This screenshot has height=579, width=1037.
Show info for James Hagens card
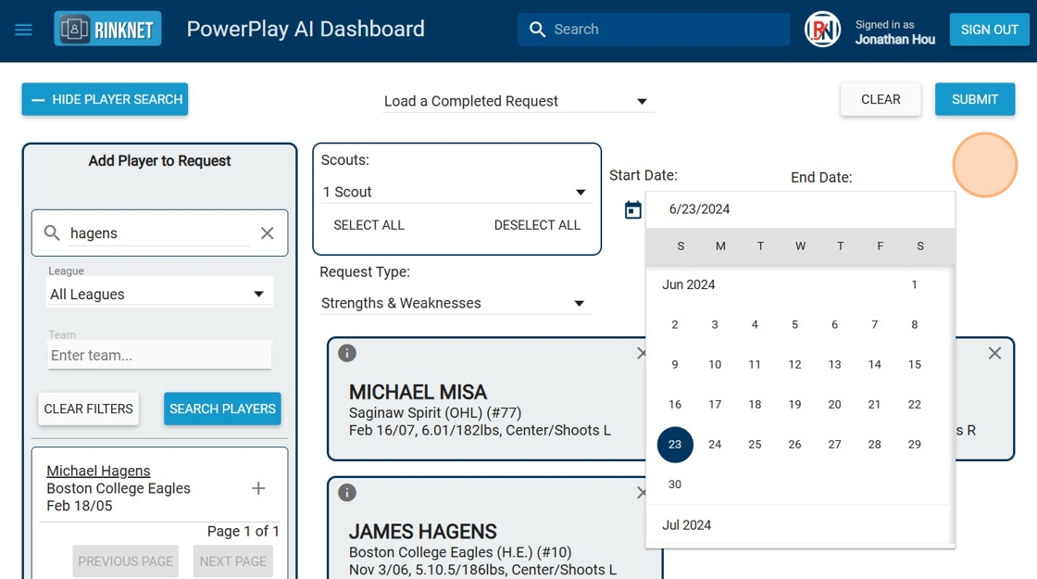[x=347, y=493]
